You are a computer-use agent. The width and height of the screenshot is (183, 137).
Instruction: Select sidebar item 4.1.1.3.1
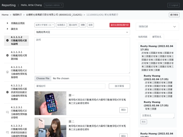point(16,55)
